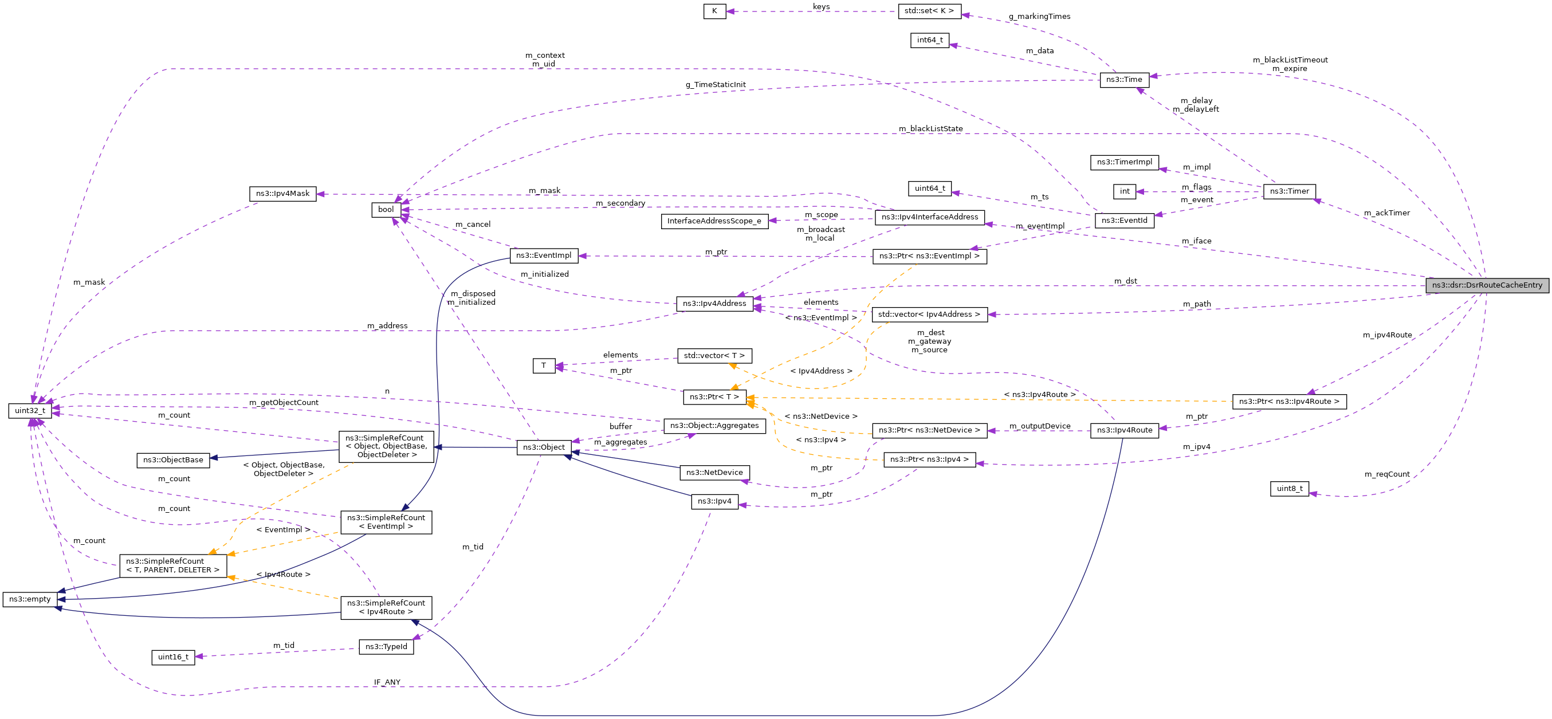
Task: Click the m_aggregates edge label
Action: [620, 443]
